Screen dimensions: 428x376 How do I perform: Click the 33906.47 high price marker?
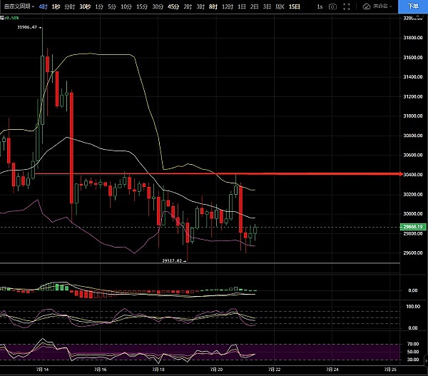point(26,27)
